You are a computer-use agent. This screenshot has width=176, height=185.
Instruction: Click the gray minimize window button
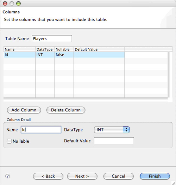point(12,4)
